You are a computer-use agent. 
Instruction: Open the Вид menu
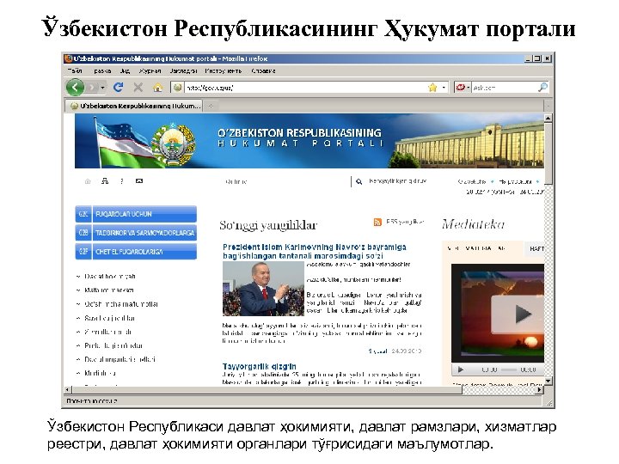pyautogui.click(x=125, y=71)
